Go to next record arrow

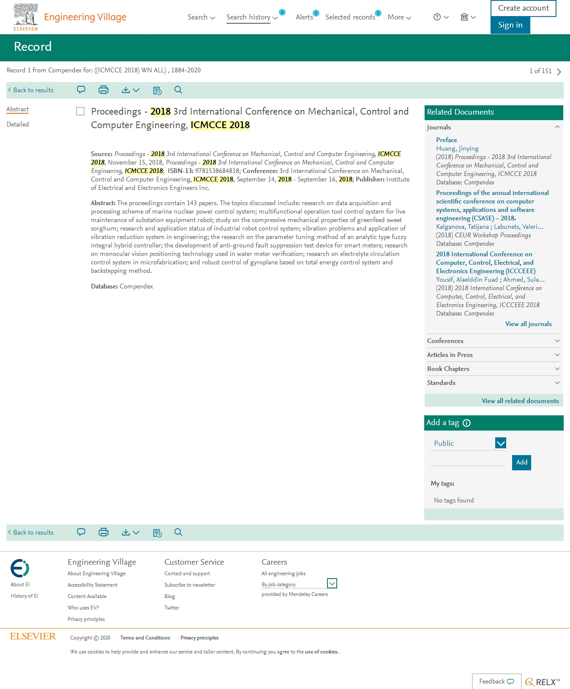click(559, 71)
